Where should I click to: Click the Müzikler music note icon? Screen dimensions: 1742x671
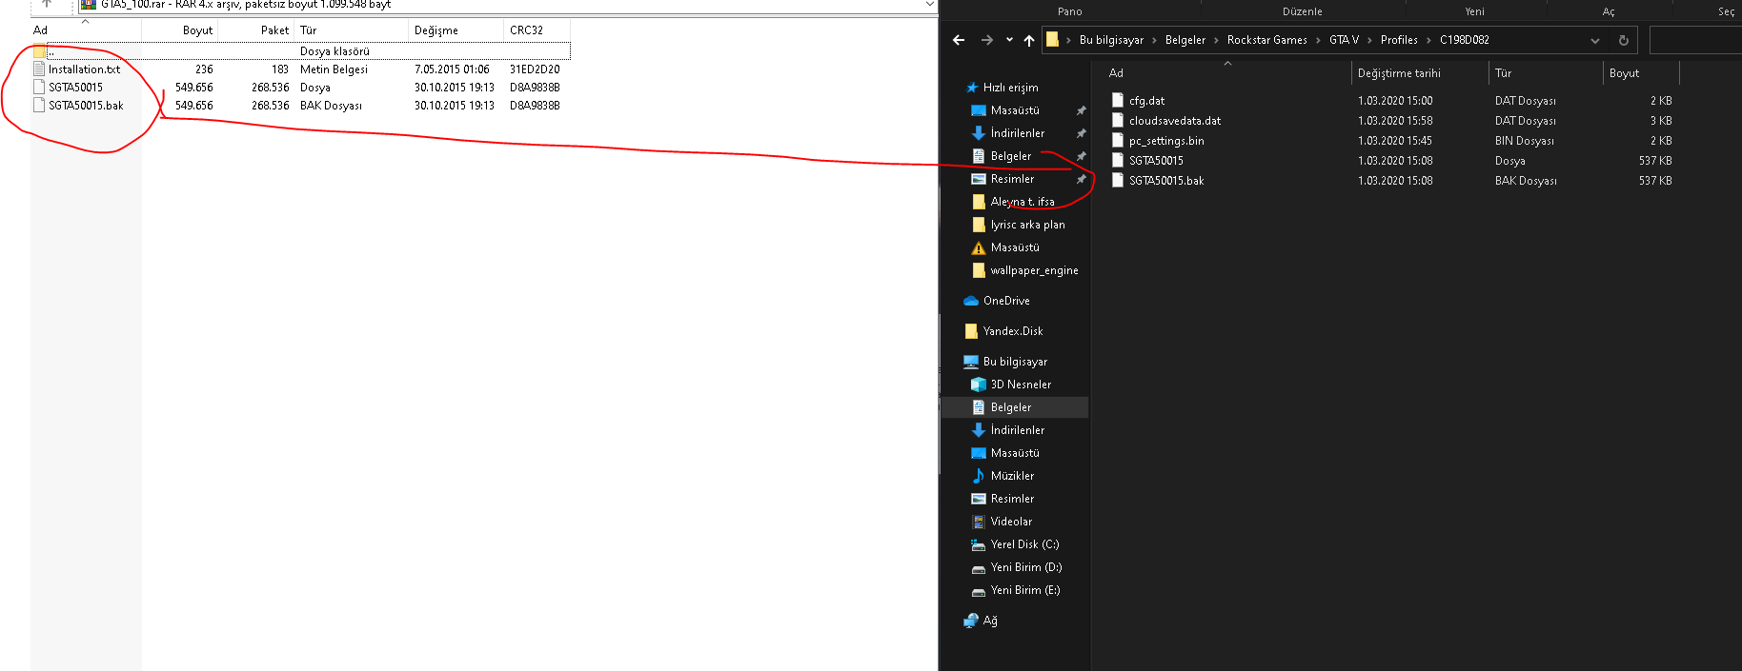pyautogui.click(x=979, y=476)
